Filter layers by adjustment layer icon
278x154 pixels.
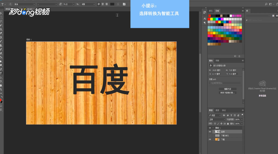pyautogui.click(x=228, y=115)
